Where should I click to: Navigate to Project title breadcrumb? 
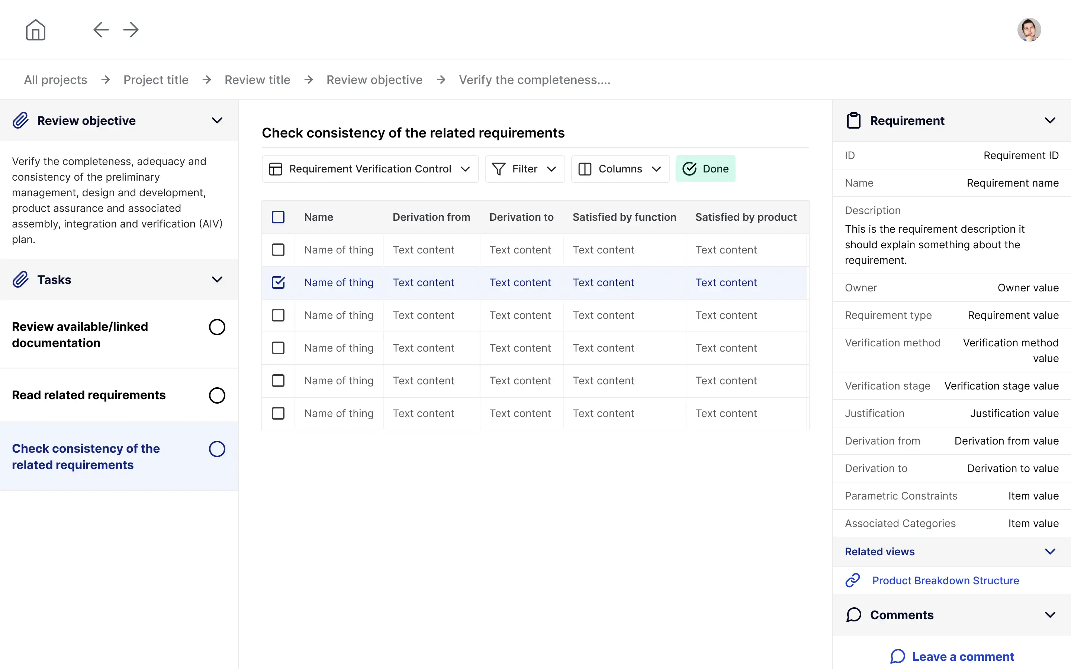(x=156, y=80)
